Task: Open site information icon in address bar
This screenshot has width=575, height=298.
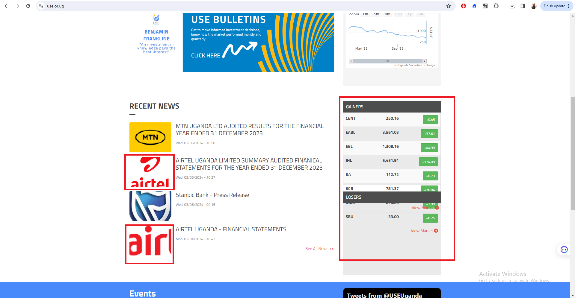Action: (x=41, y=6)
